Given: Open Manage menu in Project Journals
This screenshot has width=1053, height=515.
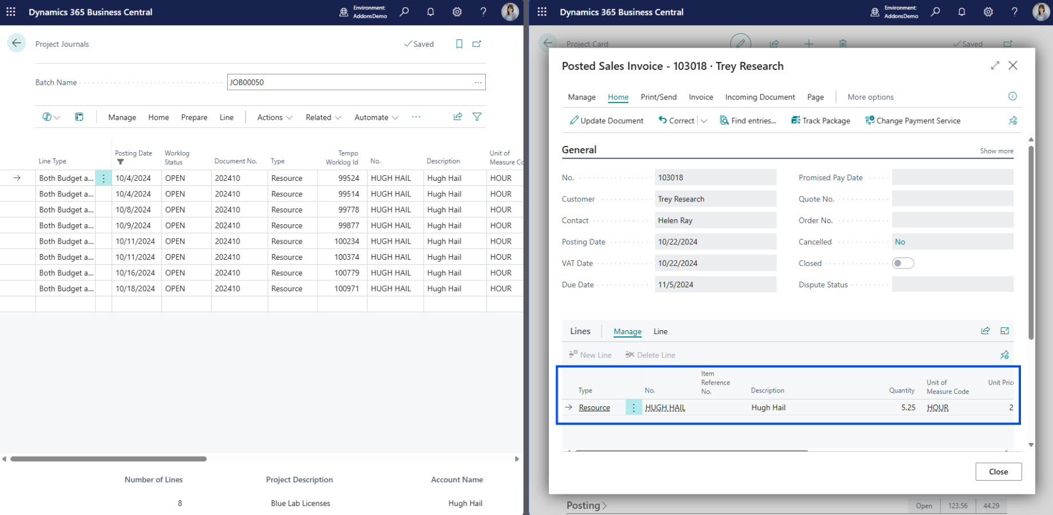Looking at the screenshot, I should coord(122,117).
